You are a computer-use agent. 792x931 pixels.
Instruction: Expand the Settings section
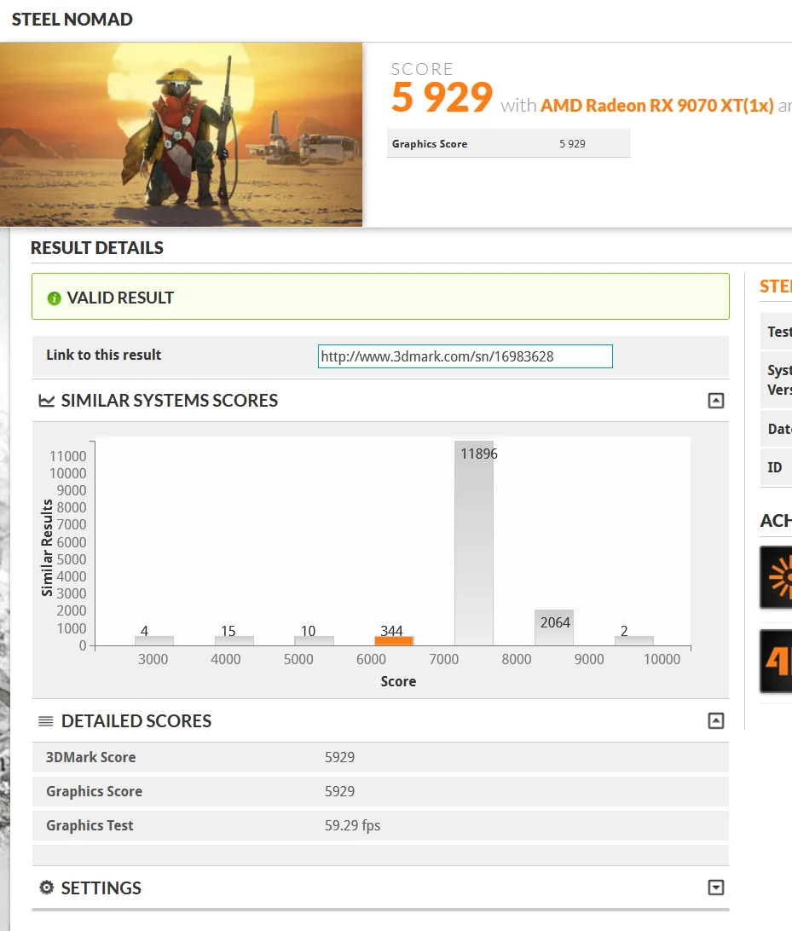(x=716, y=888)
